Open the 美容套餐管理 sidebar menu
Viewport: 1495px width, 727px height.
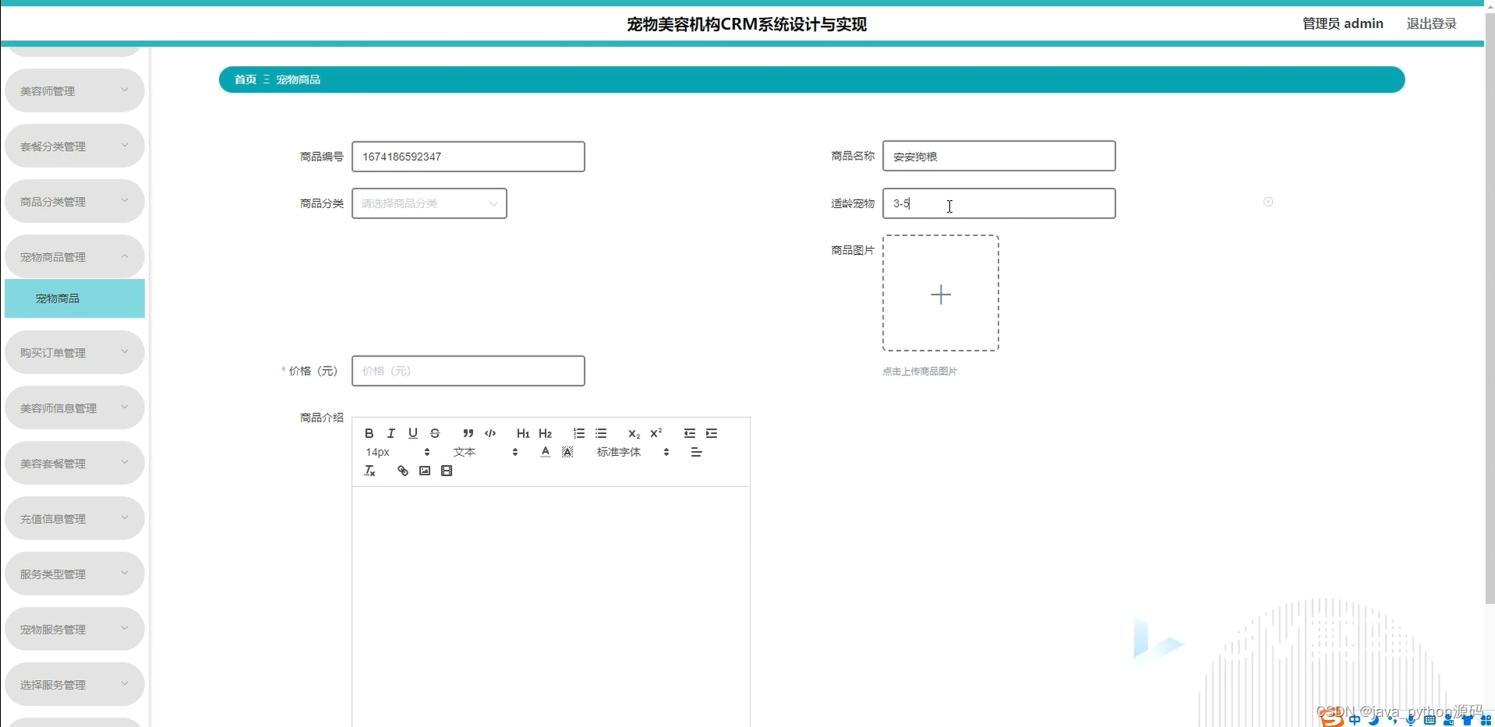tap(74, 464)
